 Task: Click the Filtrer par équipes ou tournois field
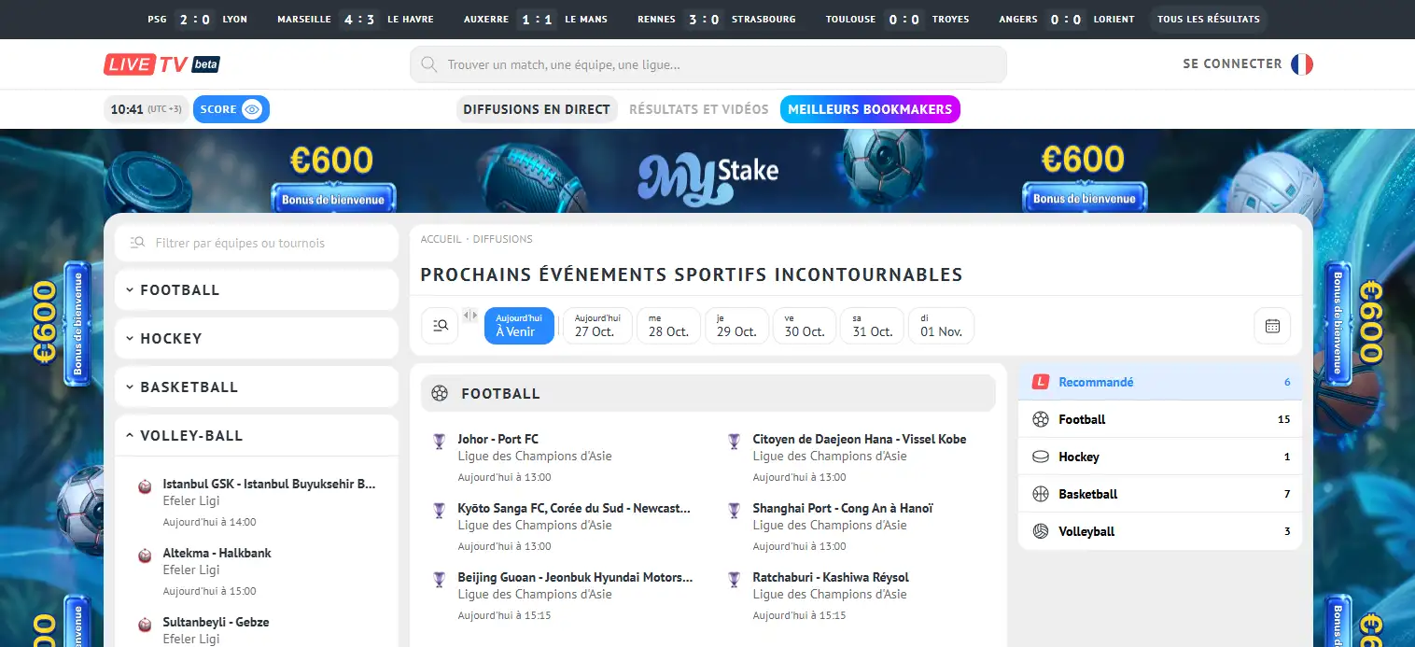coord(257,243)
